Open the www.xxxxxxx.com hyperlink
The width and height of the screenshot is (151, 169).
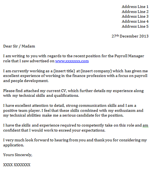tap(72, 61)
